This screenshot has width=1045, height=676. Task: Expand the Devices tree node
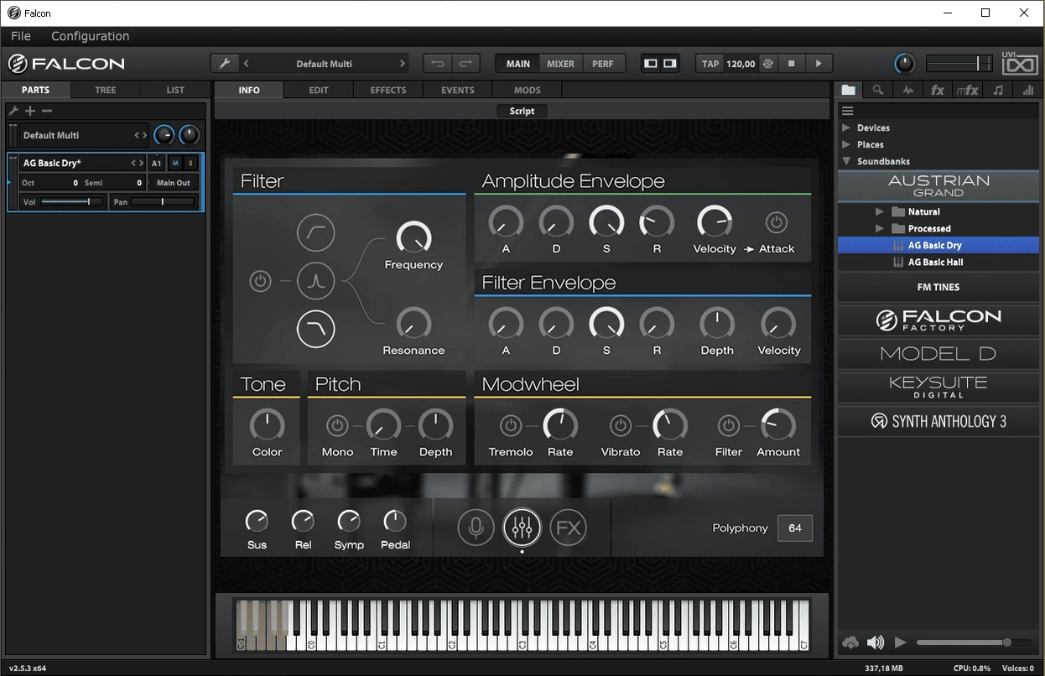[x=846, y=127]
